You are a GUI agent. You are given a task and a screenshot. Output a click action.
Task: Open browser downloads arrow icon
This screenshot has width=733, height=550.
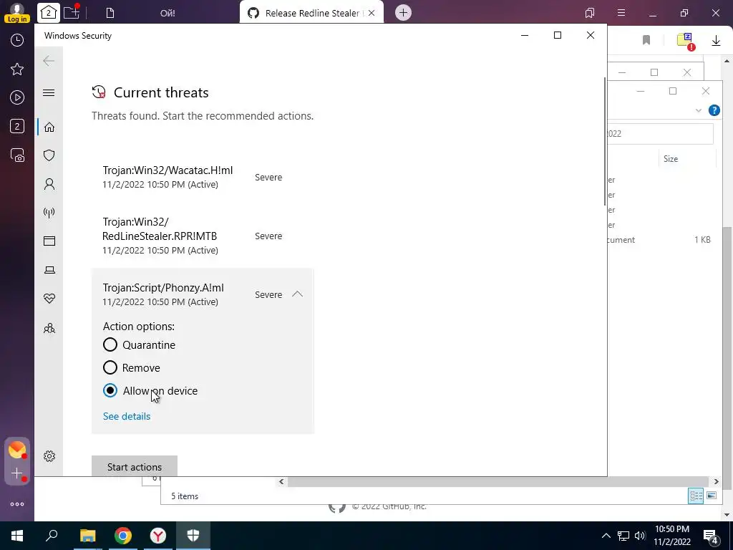coord(716,41)
